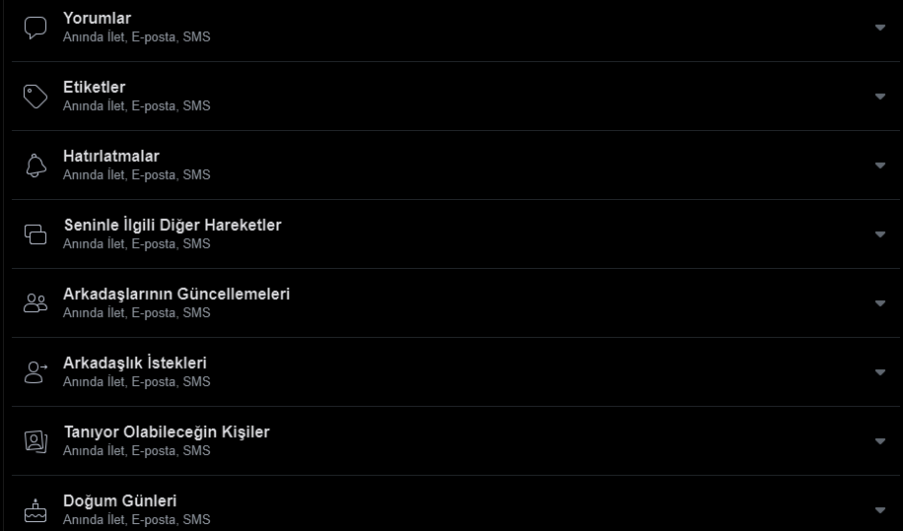Expand the Arkadaşlık İstekleri arrow
Image resolution: width=903 pixels, height=531 pixels.
(880, 372)
